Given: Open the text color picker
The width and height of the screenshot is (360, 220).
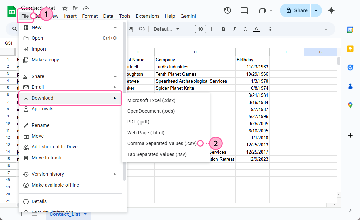Looking at the screenshot, I should click(x=256, y=29).
